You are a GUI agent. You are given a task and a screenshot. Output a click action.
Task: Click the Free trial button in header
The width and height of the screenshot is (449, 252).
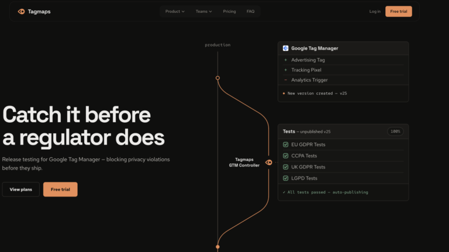[398, 12]
